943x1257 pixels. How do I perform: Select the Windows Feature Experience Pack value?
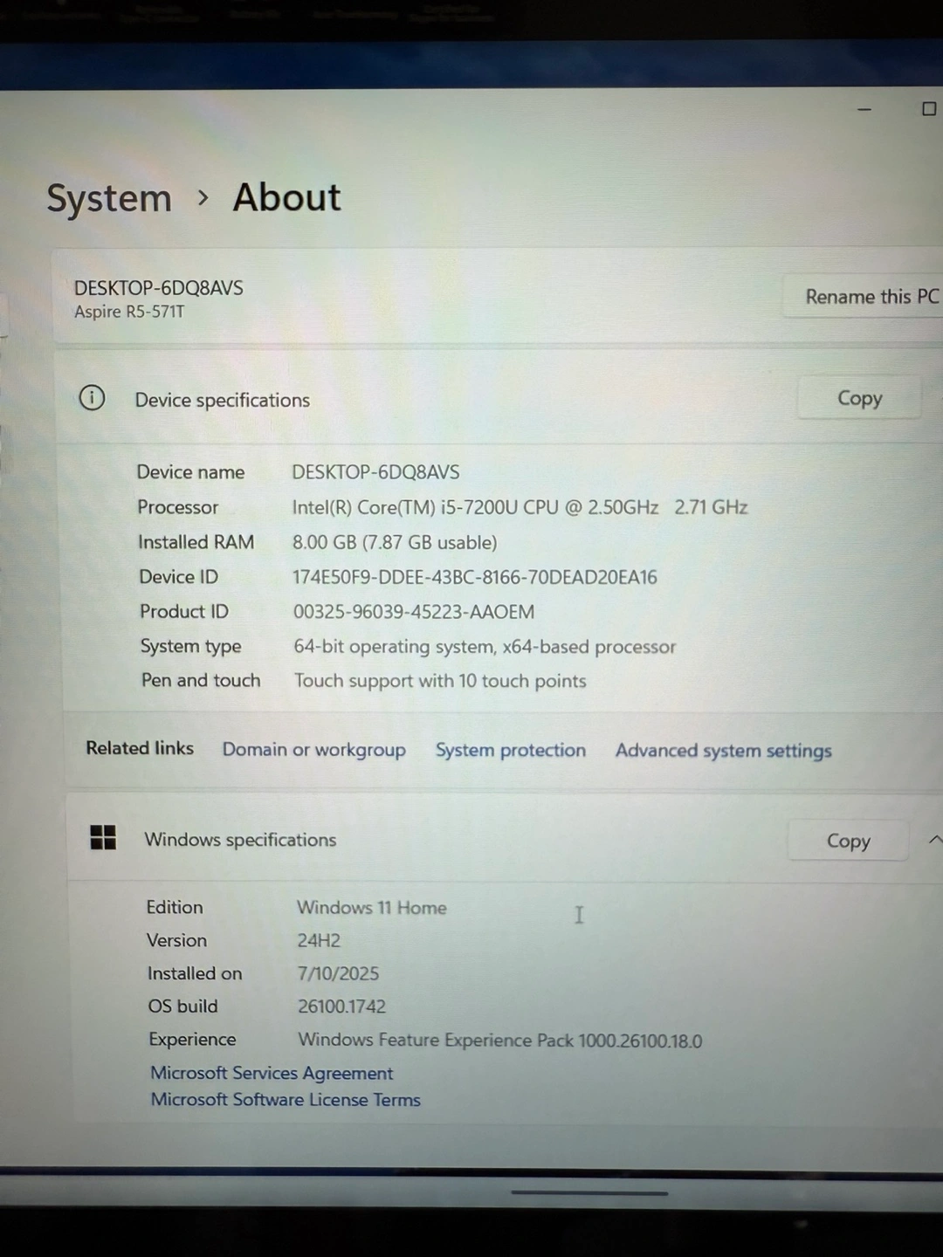click(500, 1041)
